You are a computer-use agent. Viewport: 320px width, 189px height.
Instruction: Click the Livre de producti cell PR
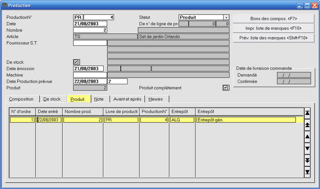[121, 120]
